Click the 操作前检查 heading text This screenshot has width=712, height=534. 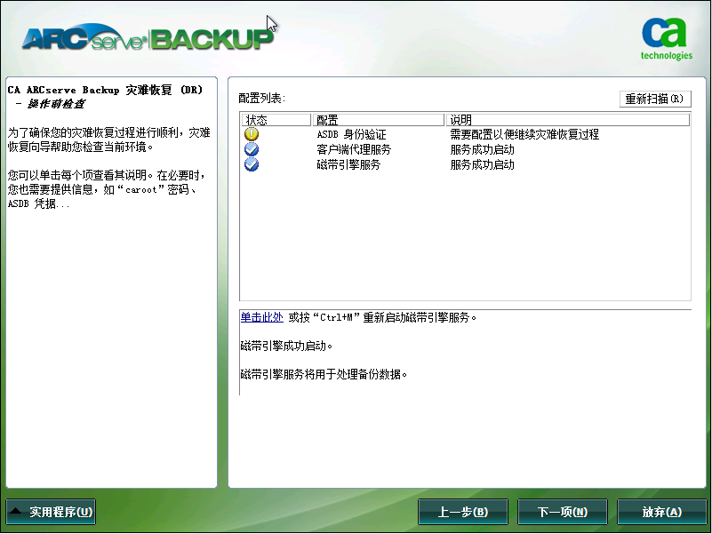[x=53, y=103]
